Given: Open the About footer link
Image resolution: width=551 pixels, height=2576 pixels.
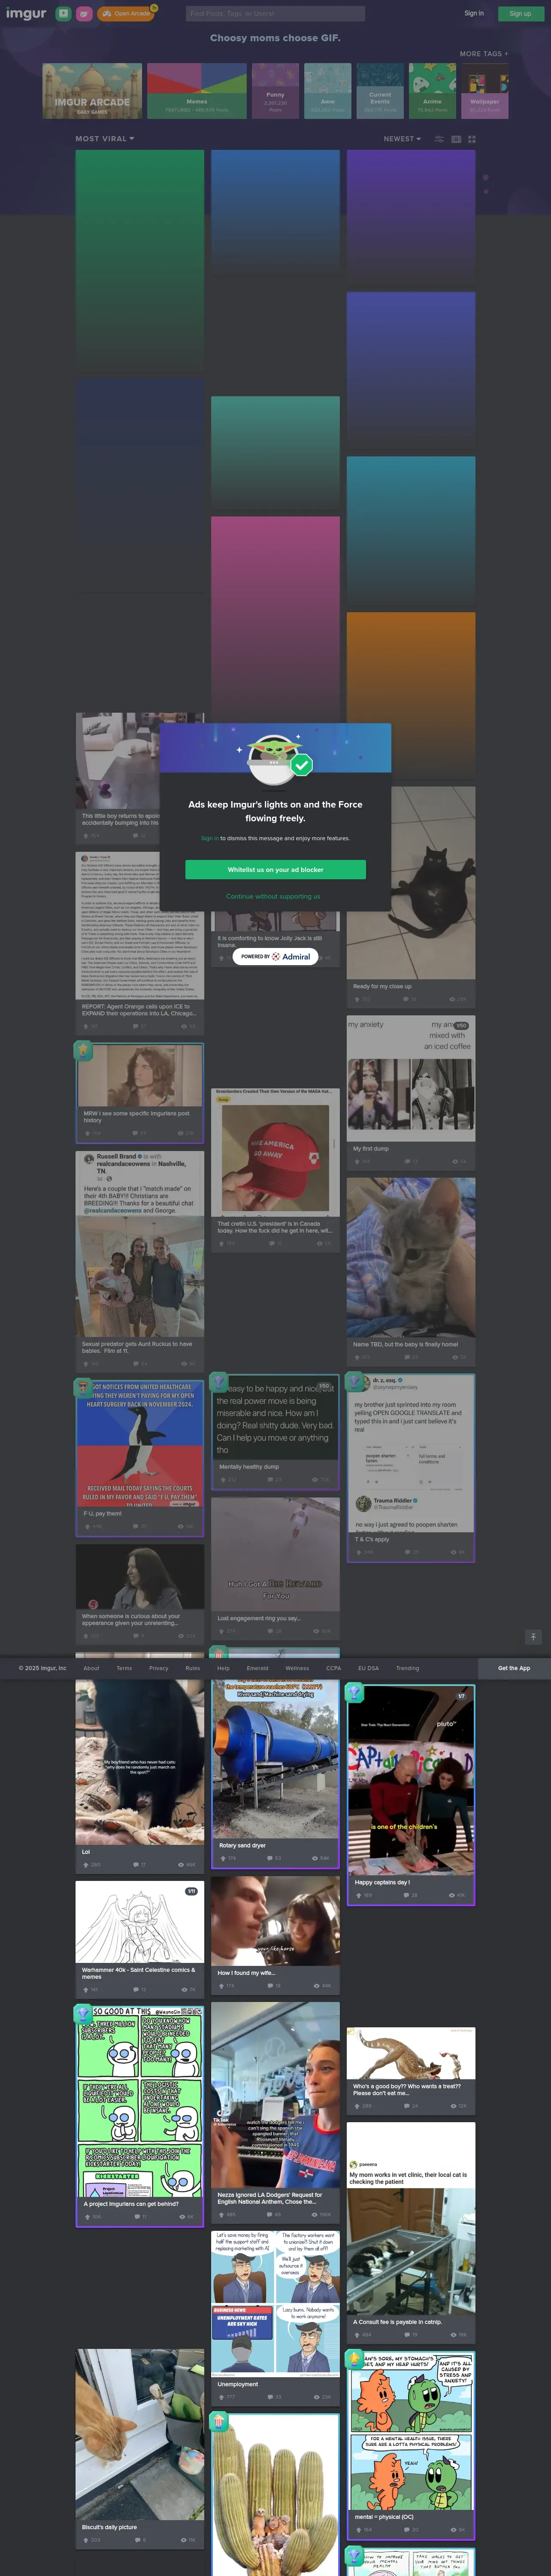Looking at the screenshot, I should pos(91,1668).
